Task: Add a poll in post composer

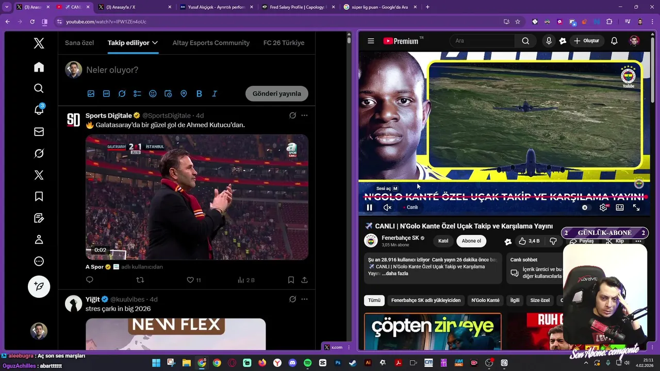Action: pos(137,94)
